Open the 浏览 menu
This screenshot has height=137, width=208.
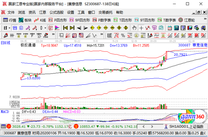21,12
